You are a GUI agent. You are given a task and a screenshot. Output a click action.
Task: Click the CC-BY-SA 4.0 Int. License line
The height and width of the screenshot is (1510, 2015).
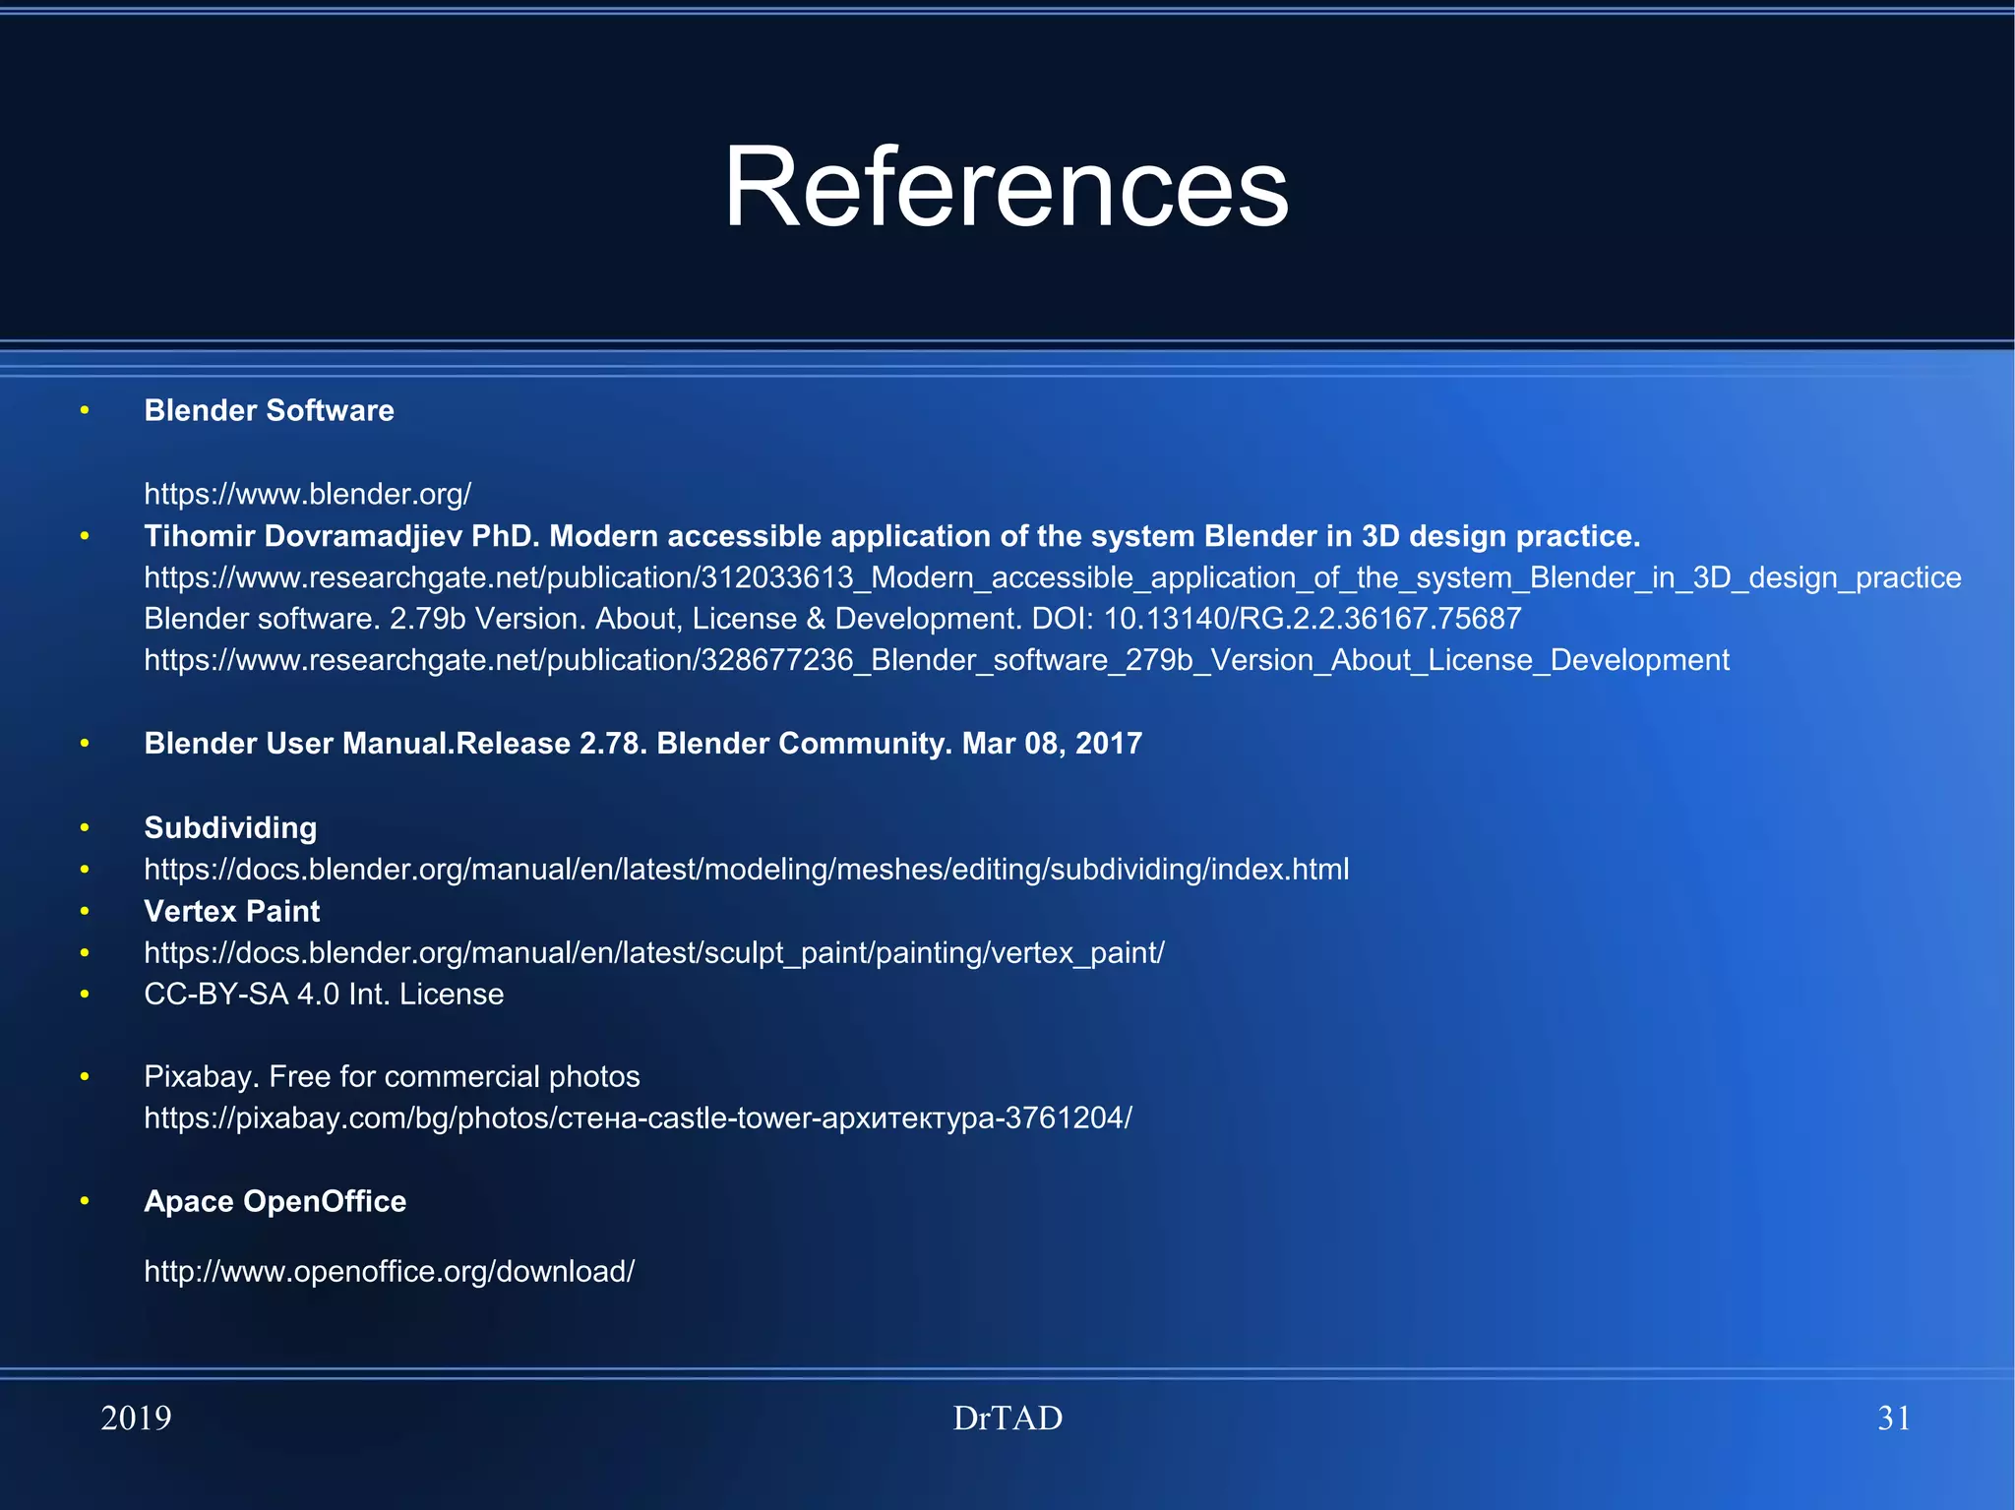tap(324, 995)
